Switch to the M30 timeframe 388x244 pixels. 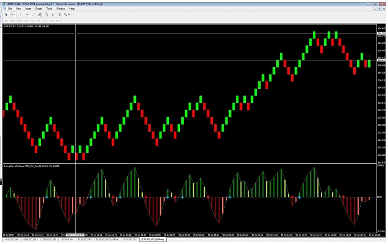25,20
